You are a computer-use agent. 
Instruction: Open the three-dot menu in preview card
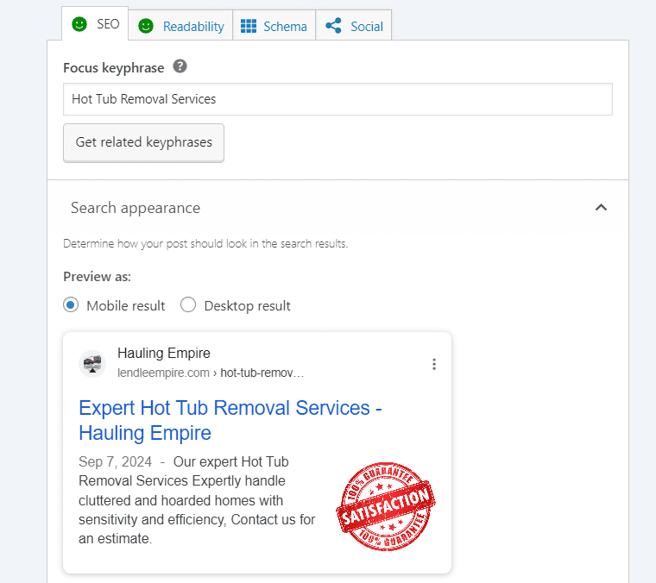tap(434, 364)
